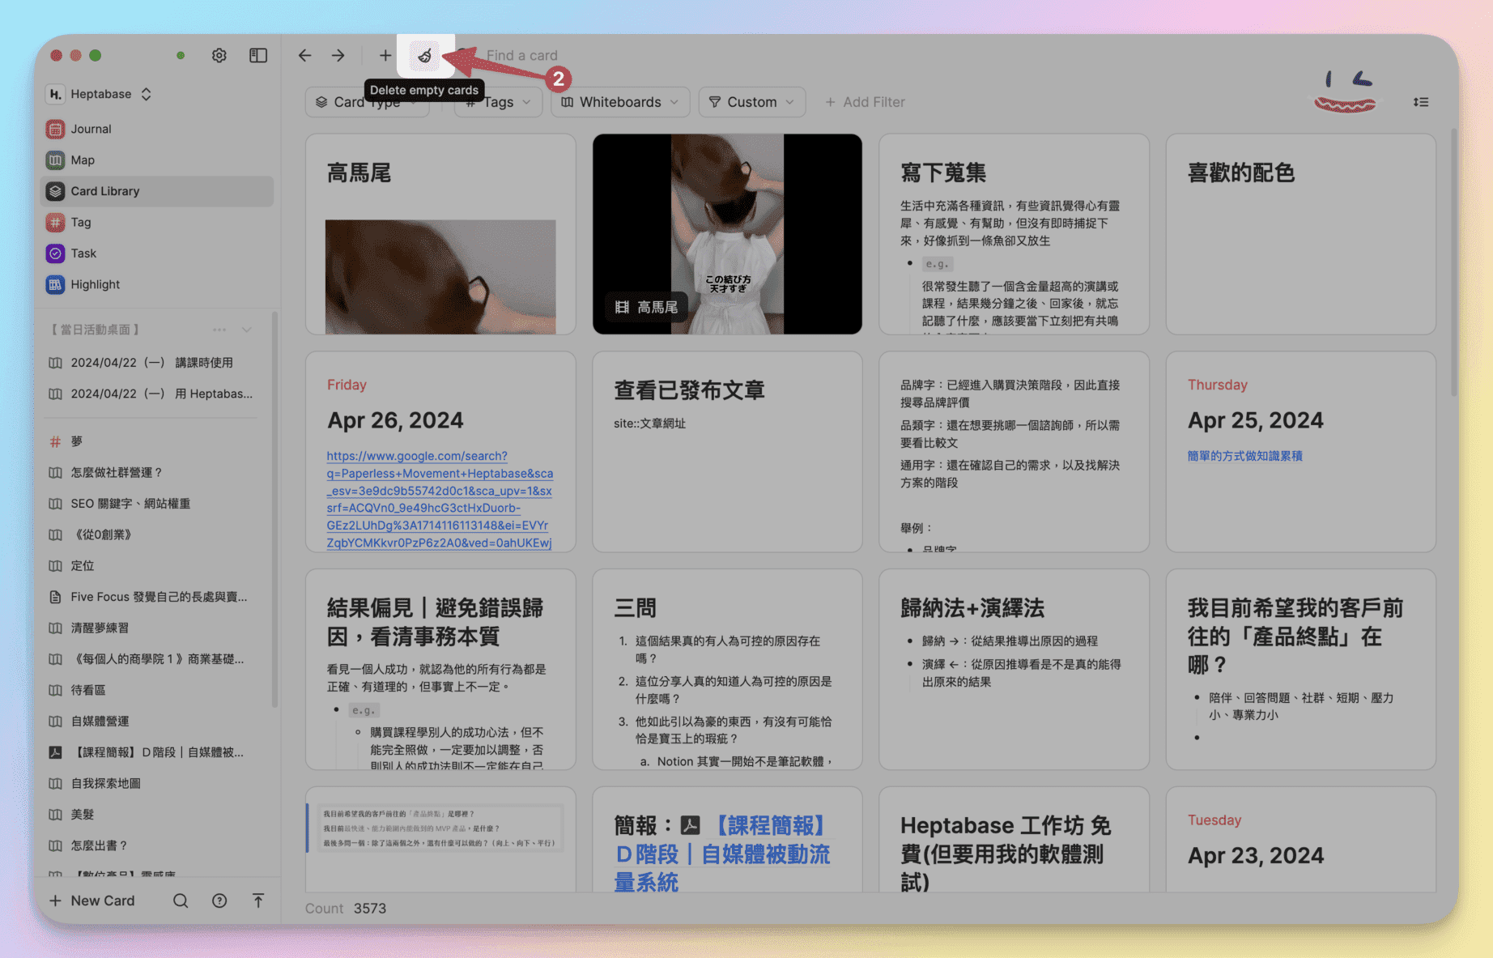Open the help question mark icon

coord(219,900)
